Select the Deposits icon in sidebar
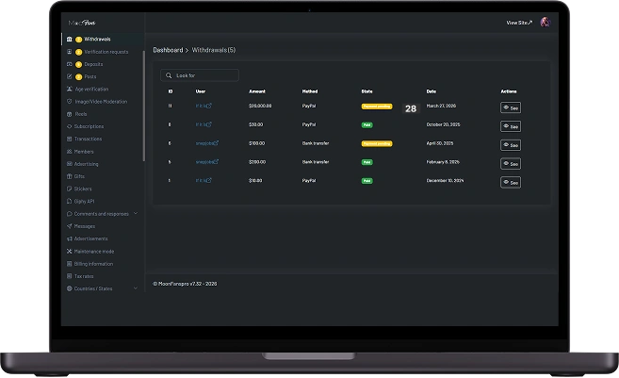The height and width of the screenshot is (378, 619). coord(70,64)
